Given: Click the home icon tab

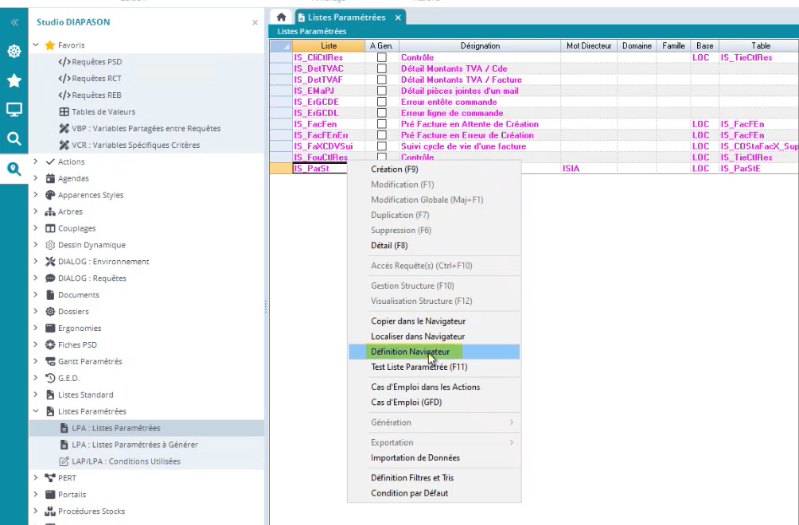Looking at the screenshot, I should (280, 17).
